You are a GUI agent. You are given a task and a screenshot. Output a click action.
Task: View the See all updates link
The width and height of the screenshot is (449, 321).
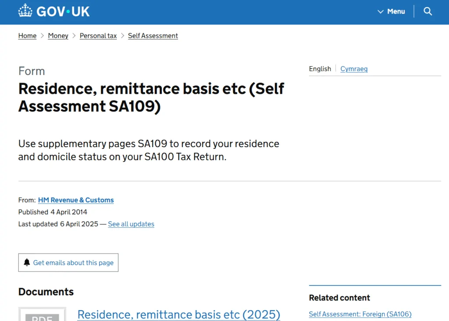point(131,224)
